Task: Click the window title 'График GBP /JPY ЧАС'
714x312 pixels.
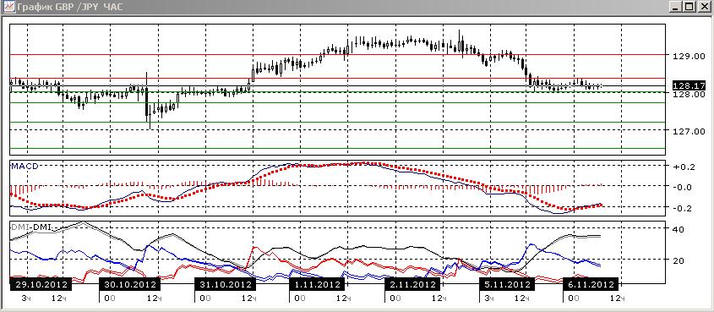Action: point(69,7)
